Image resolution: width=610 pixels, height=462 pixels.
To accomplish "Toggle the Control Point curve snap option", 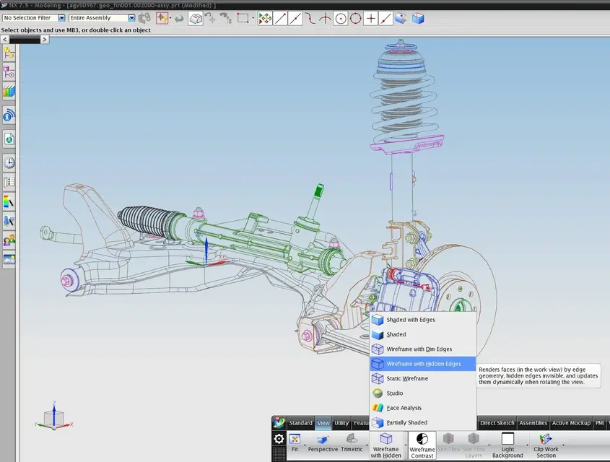I will [x=310, y=18].
